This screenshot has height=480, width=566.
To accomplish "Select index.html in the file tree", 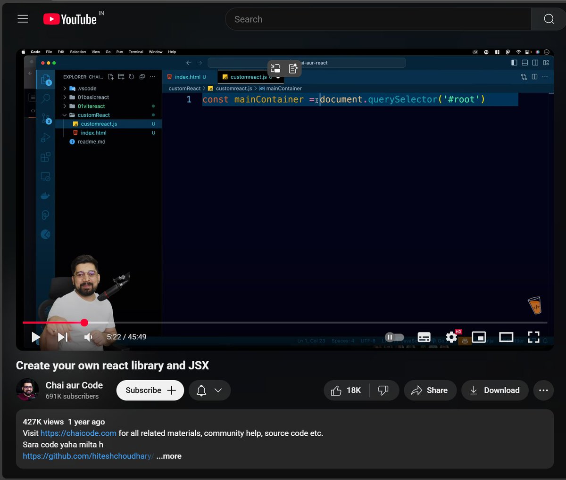I will (x=108, y=133).
